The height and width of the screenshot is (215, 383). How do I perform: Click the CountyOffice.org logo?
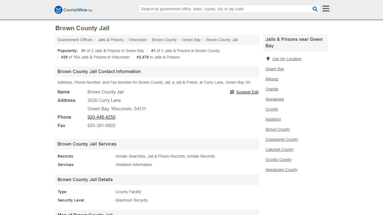(x=73, y=10)
